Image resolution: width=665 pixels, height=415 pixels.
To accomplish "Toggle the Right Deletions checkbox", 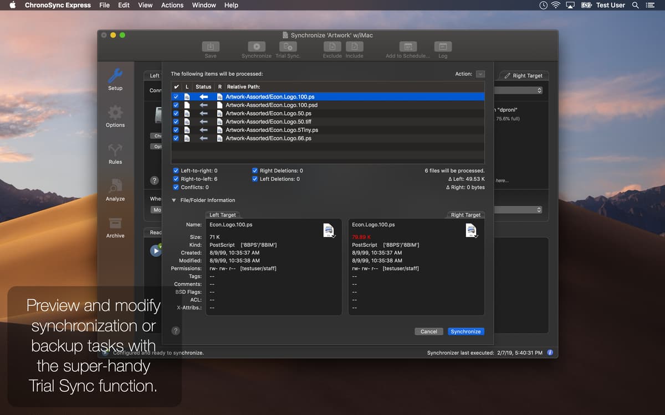I will [x=255, y=170].
